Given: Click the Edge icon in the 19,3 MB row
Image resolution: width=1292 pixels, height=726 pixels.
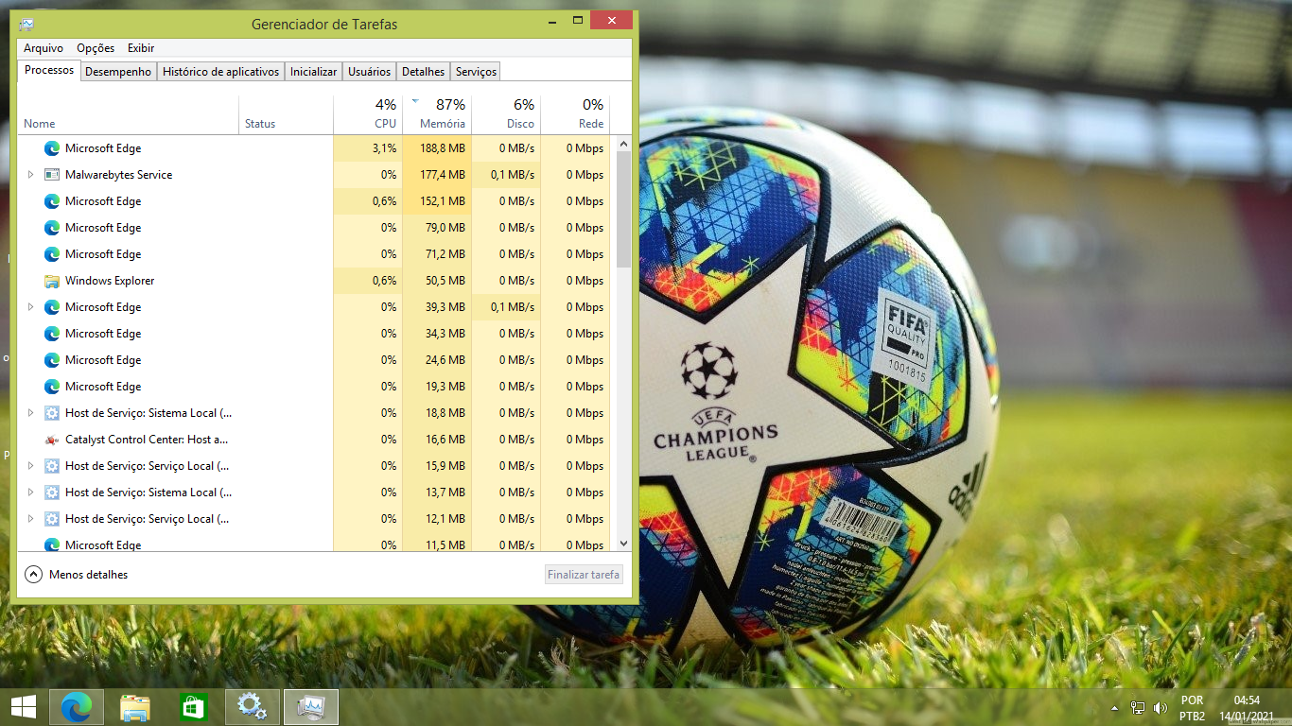Looking at the screenshot, I should coord(52,387).
